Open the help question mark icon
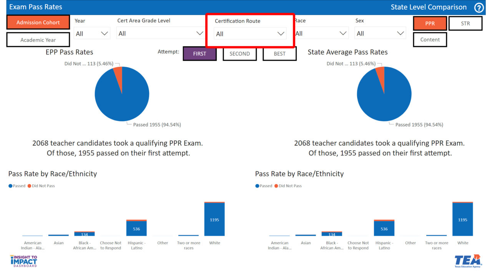This screenshot has height=273, width=492. point(479,8)
